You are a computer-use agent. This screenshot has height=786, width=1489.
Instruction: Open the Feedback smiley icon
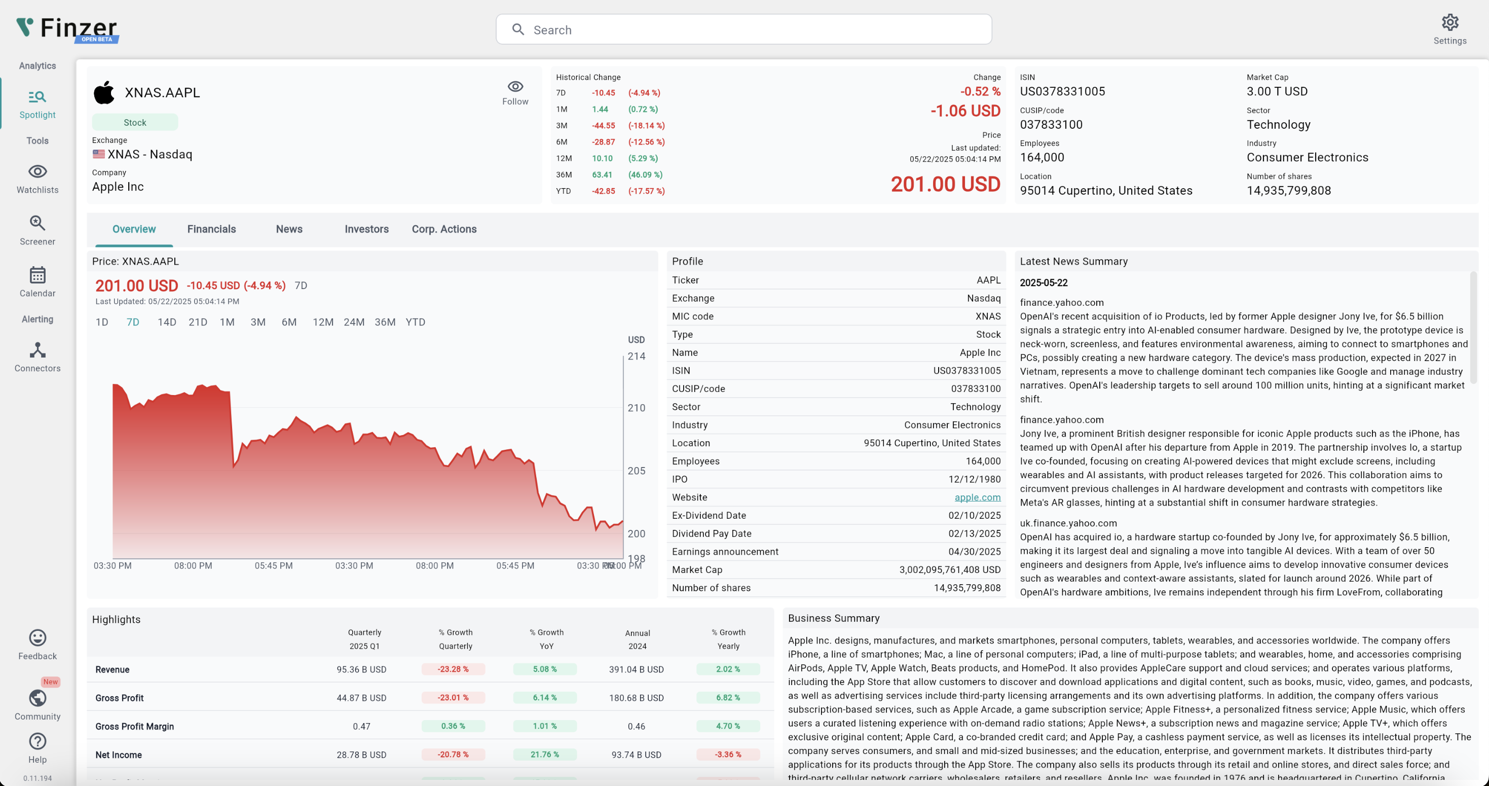coord(37,637)
